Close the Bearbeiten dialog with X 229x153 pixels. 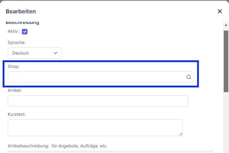219,11
